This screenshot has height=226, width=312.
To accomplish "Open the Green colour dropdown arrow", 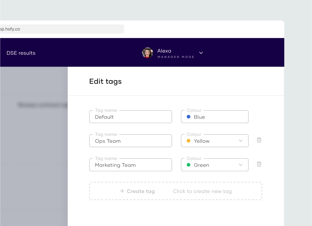I will (240, 165).
